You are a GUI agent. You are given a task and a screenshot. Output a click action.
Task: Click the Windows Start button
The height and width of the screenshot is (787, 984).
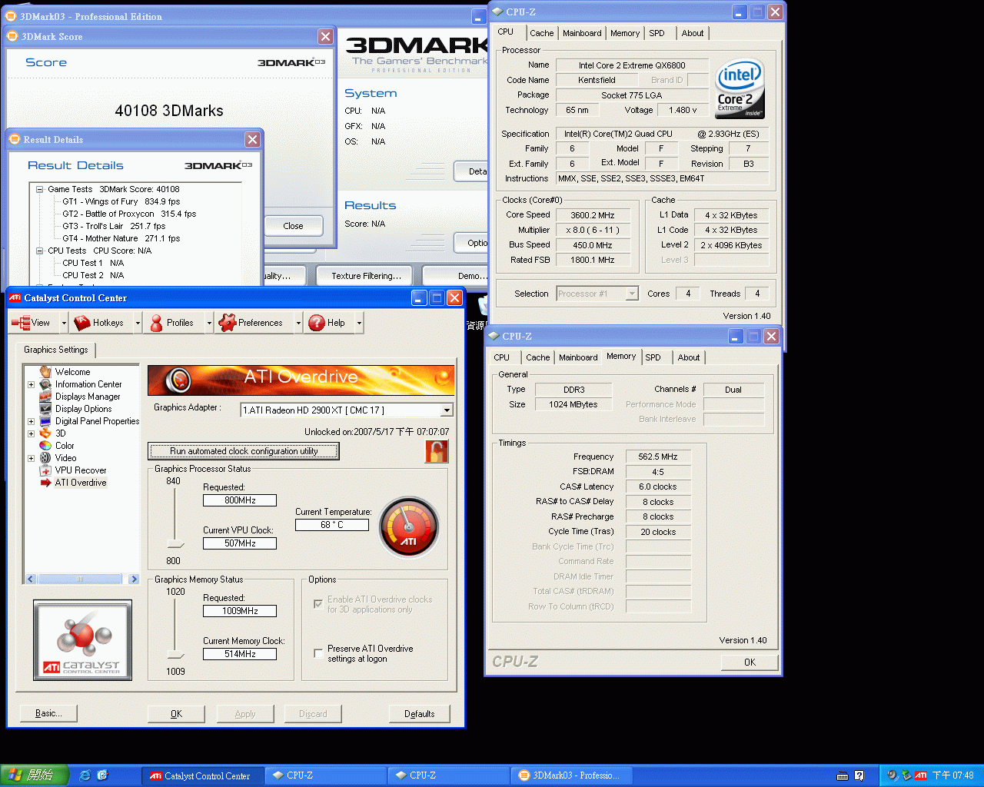(35, 775)
